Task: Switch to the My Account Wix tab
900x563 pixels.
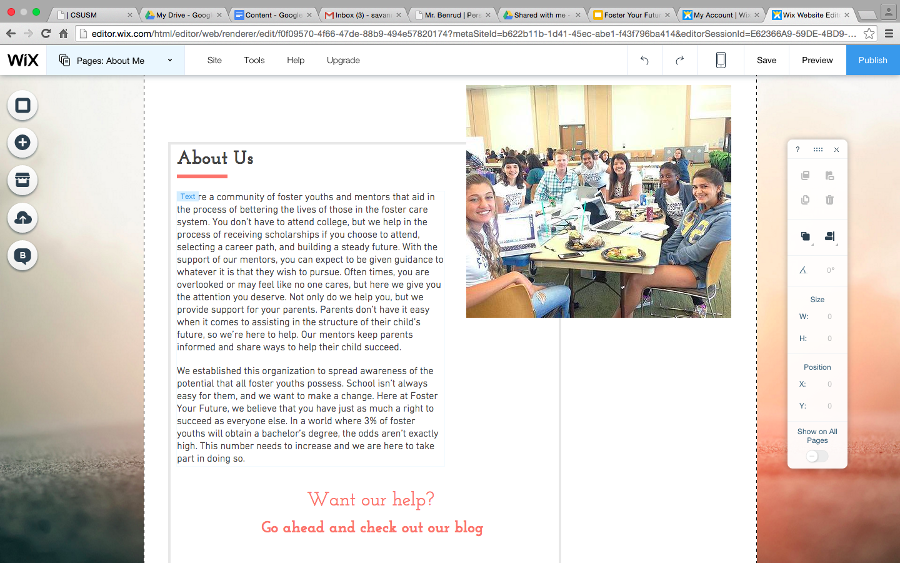Action: pyautogui.click(x=721, y=14)
